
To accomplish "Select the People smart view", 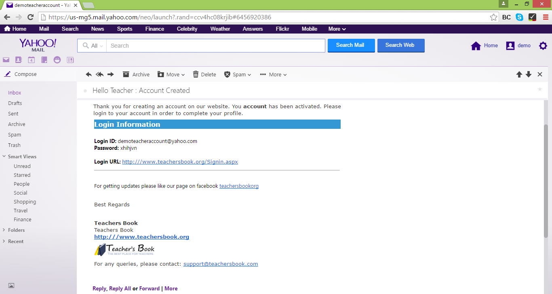I will (x=21, y=184).
